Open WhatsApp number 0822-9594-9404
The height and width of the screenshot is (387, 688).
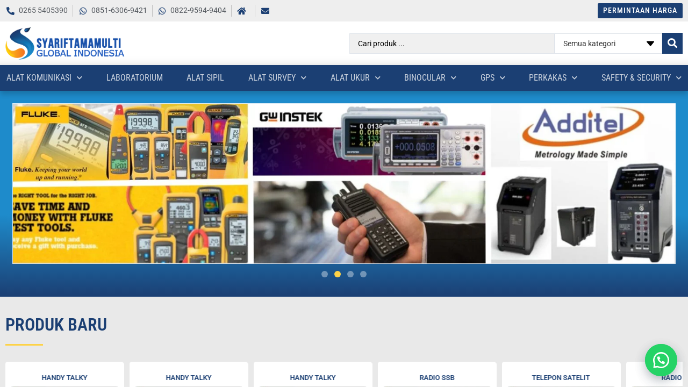coord(198,11)
